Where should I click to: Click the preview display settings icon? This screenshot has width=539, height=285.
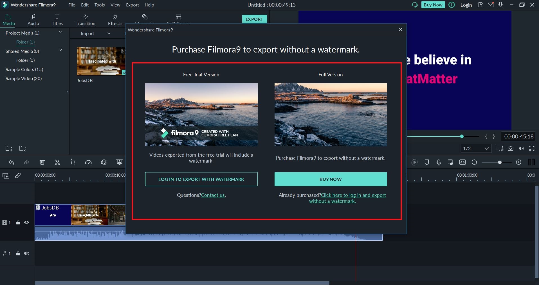coord(500,149)
